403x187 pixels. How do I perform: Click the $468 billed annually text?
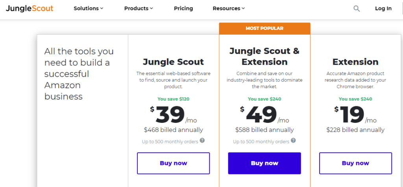tap(174, 130)
